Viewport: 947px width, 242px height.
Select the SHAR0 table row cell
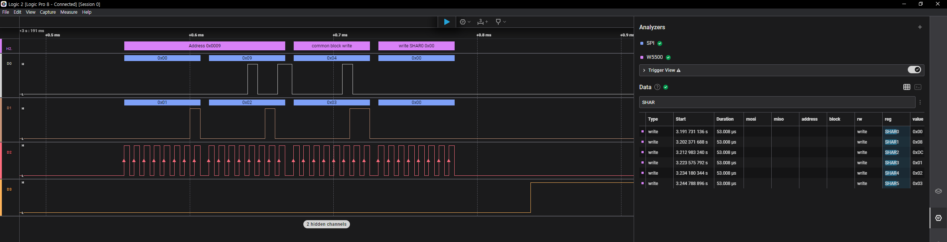(892, 132)
